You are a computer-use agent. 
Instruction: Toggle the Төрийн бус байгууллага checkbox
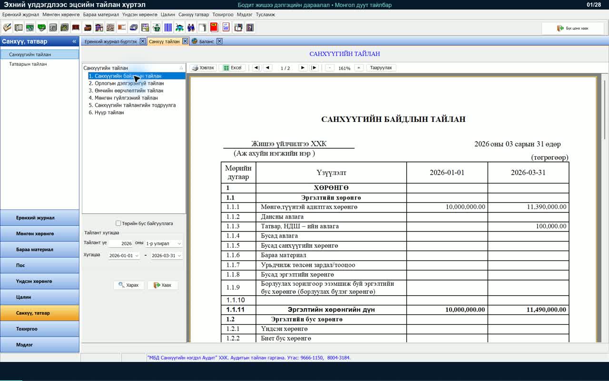pos(118,223)
